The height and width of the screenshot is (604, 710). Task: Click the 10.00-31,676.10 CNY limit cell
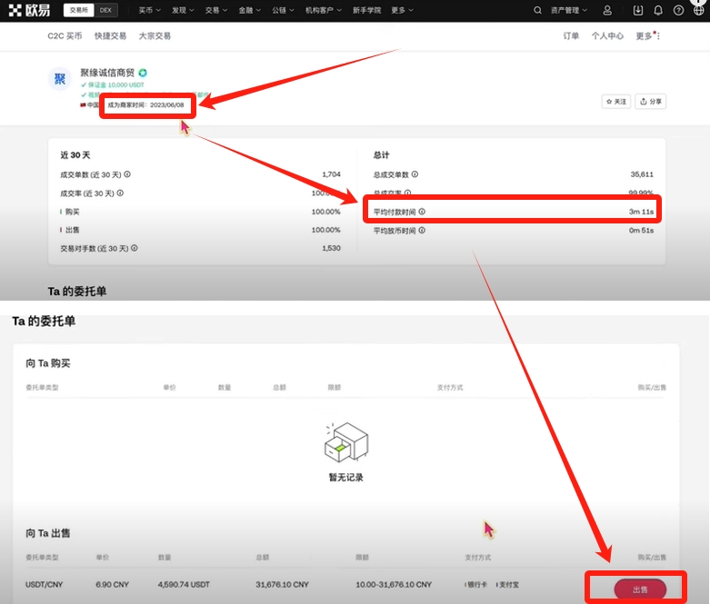394,585
